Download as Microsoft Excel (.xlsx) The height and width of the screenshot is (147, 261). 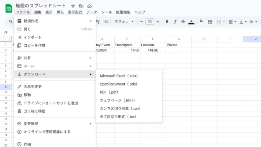[x=129, y=76]
